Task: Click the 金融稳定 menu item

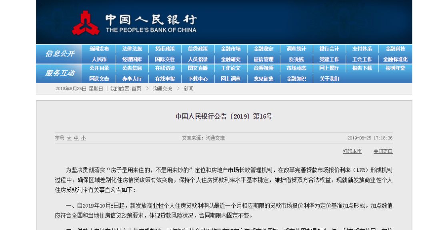Action: click(x=263, y=49)
